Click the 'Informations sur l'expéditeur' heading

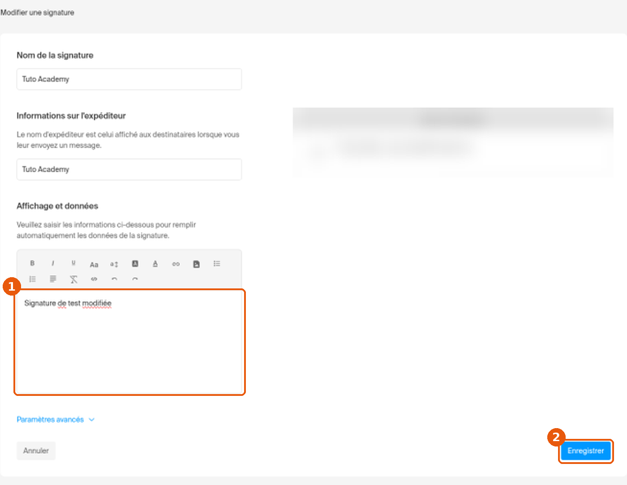(71, 116)
